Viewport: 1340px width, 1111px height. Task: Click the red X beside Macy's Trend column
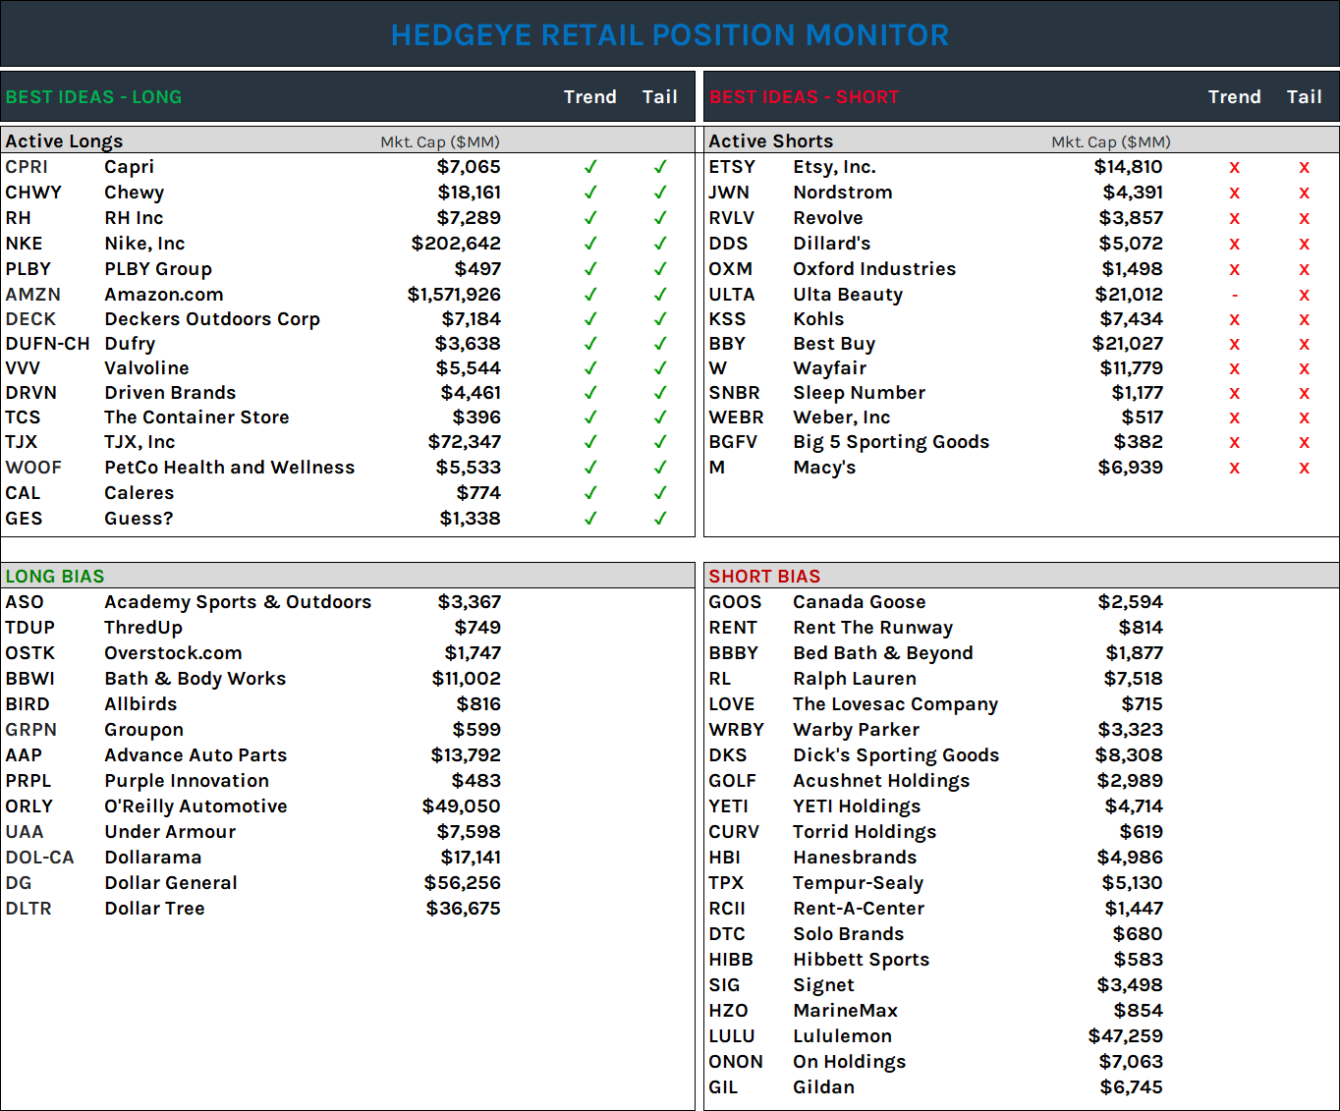[x=1235, y=468]
